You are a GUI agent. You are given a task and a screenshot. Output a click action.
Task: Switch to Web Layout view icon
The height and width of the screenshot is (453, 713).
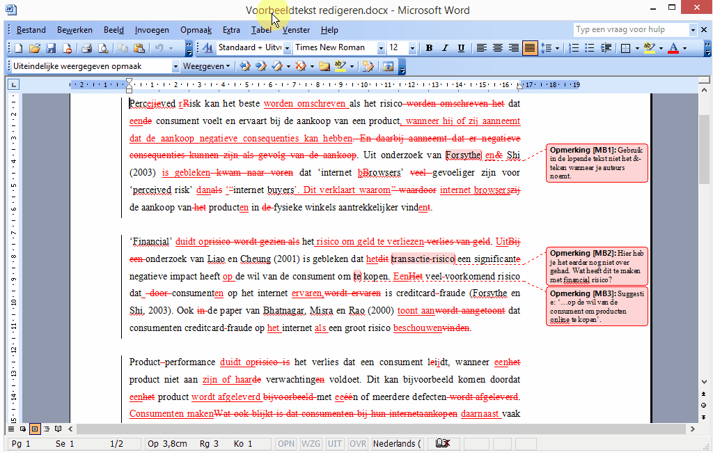[x=23, y=429]
